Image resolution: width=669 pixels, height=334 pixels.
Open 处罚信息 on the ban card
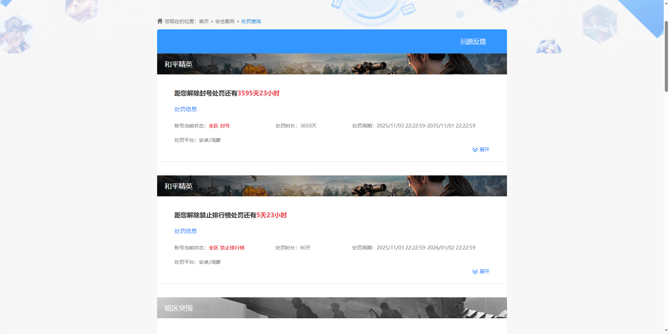click(185, 109)
